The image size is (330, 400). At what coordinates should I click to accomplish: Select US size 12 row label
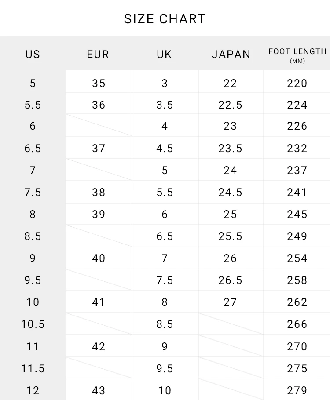[33, 390]
